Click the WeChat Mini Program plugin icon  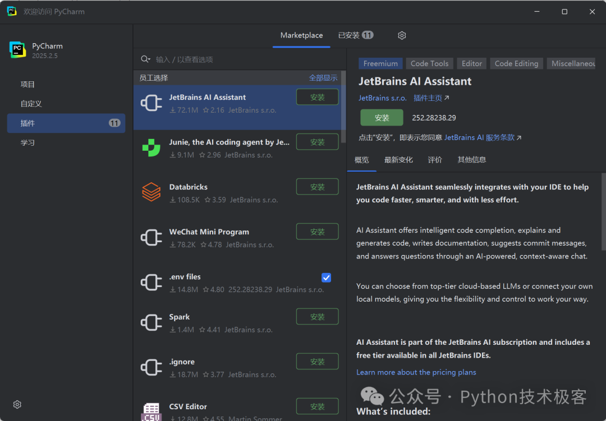point(151,238)
